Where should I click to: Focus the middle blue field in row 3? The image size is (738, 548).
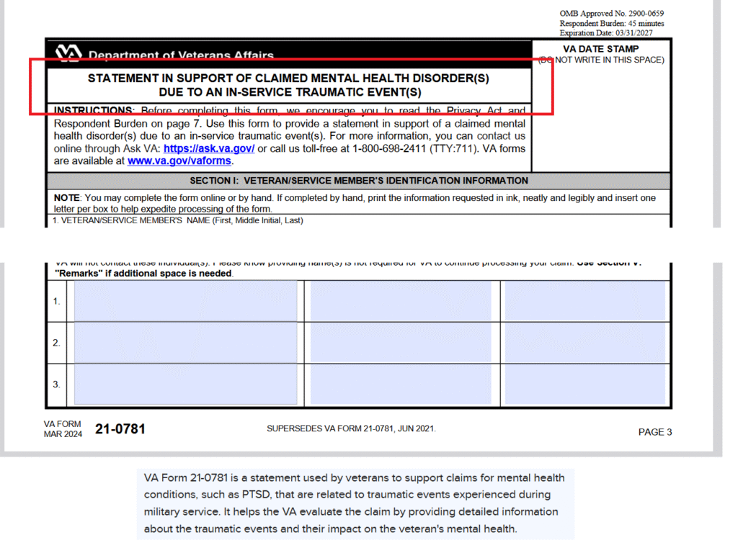(401, 385)
